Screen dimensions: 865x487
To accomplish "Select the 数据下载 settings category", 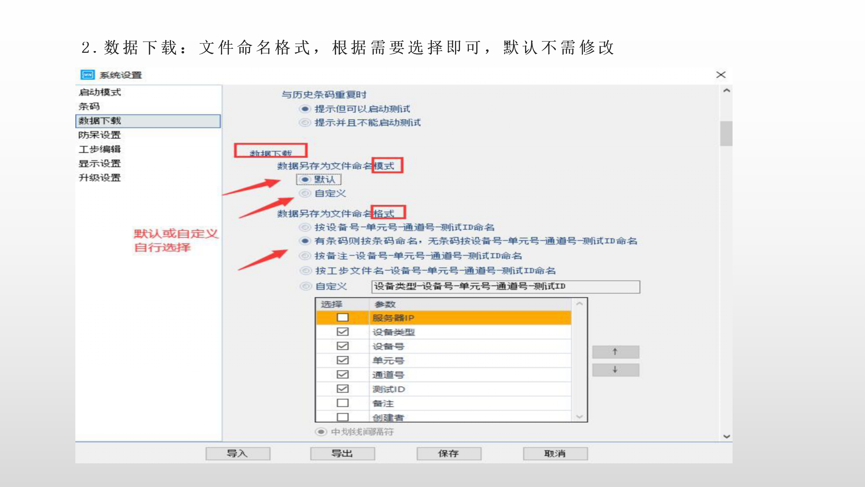I will point(148,121).
